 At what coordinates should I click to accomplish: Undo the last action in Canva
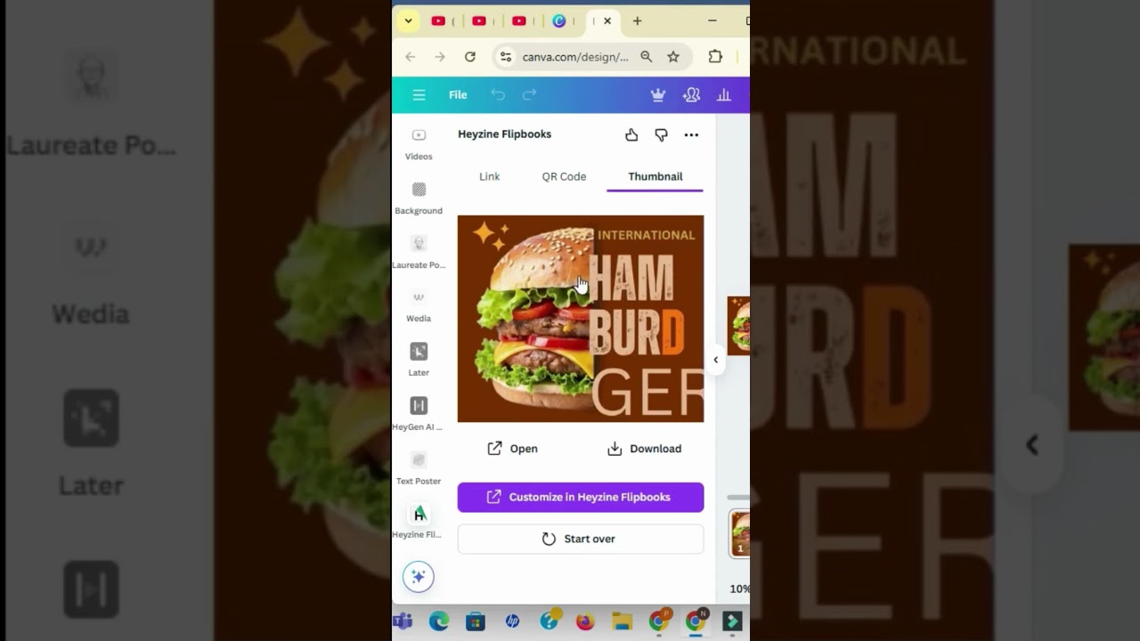tap(498, 95)
